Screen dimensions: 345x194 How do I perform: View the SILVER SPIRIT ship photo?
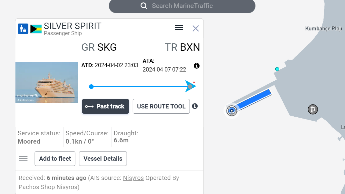pyautogui.click(x=47, y=82)
